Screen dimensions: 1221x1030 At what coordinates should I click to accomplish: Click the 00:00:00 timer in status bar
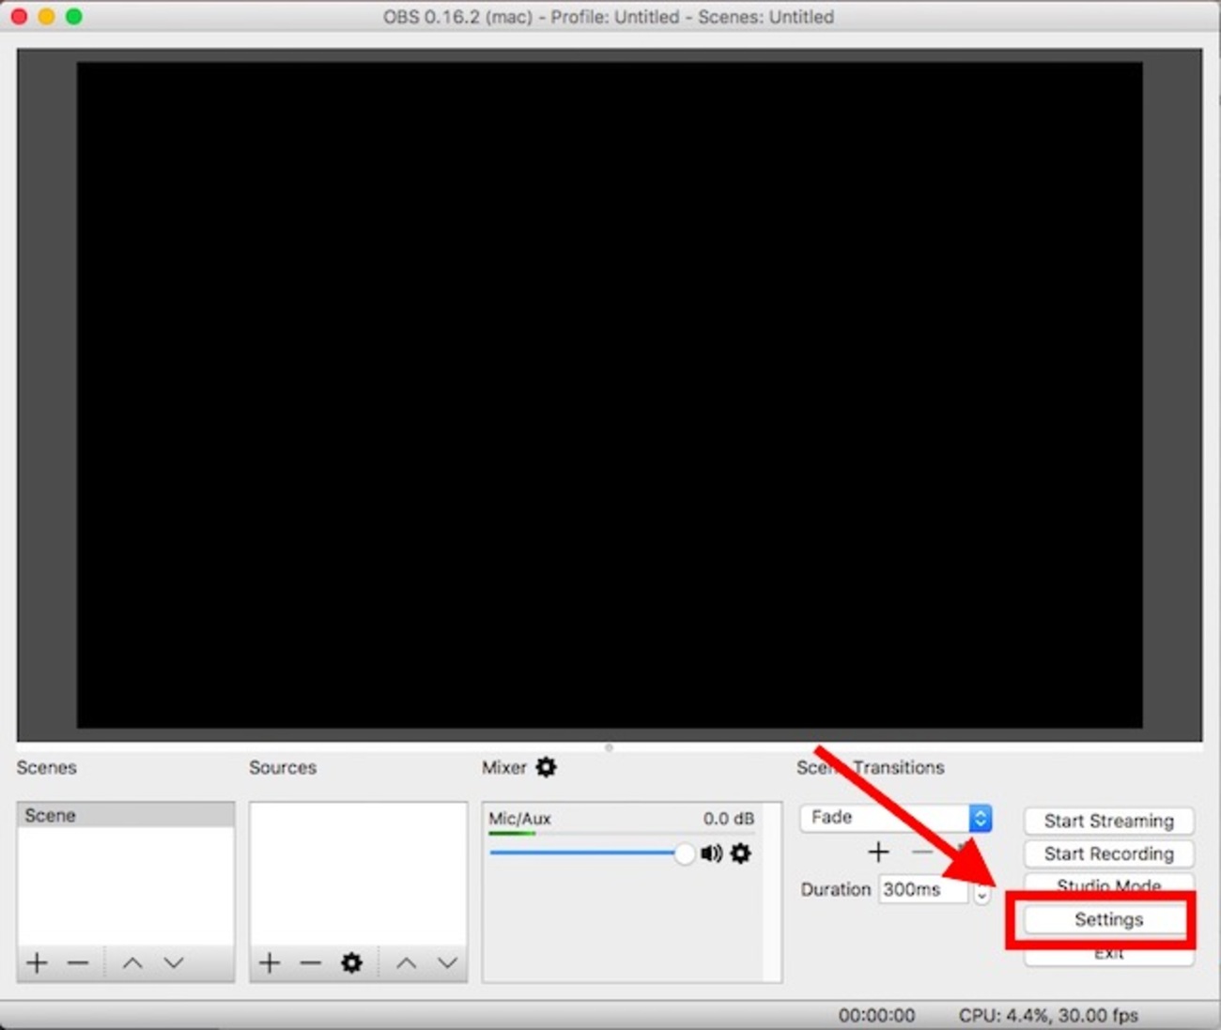click(x=876, y=1015)
